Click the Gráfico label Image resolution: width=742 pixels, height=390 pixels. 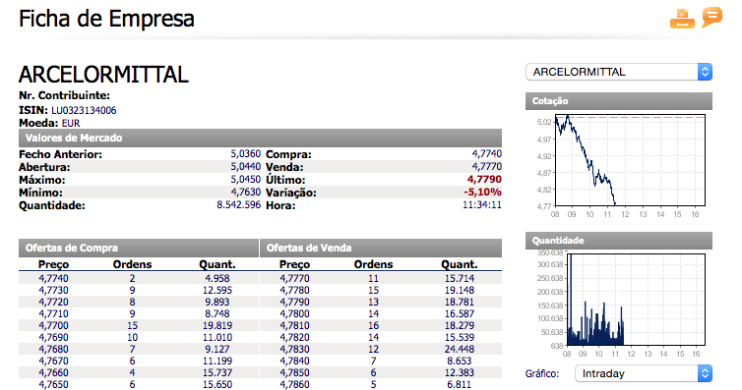(x=542, y=373)
